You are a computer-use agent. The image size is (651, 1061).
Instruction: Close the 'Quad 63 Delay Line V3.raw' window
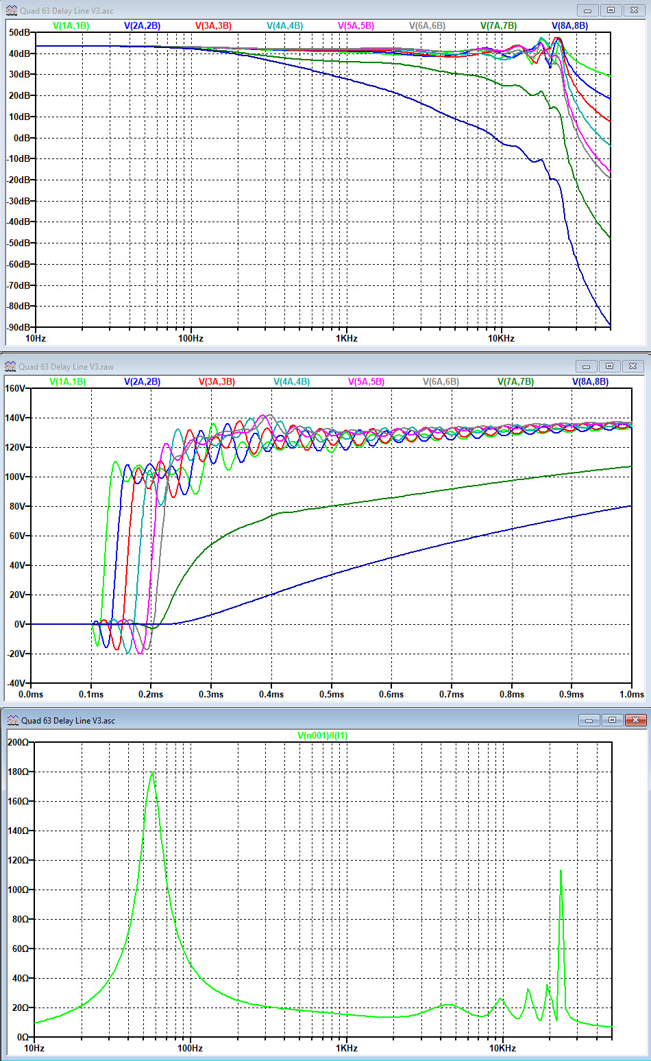point(633,366)
